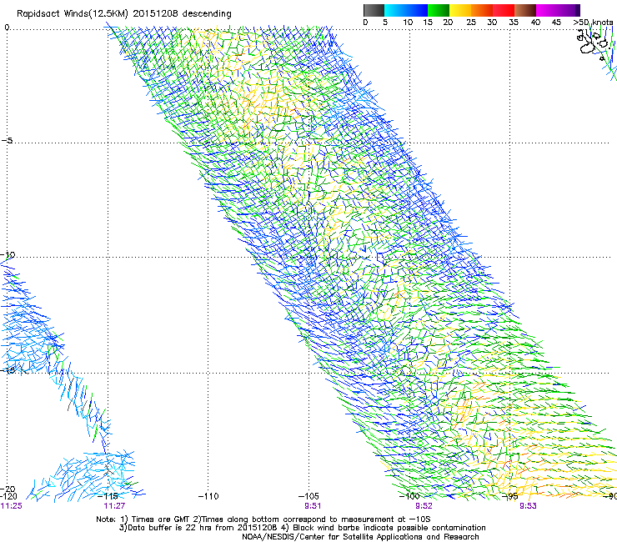Image resolution: width=617 pixels, height=542 pixels.
Task: Click the red 30-35 knots color segment
Action: (x=504, y=10)
